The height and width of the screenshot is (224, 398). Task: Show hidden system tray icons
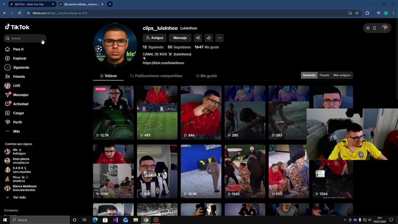pos(345,220)
